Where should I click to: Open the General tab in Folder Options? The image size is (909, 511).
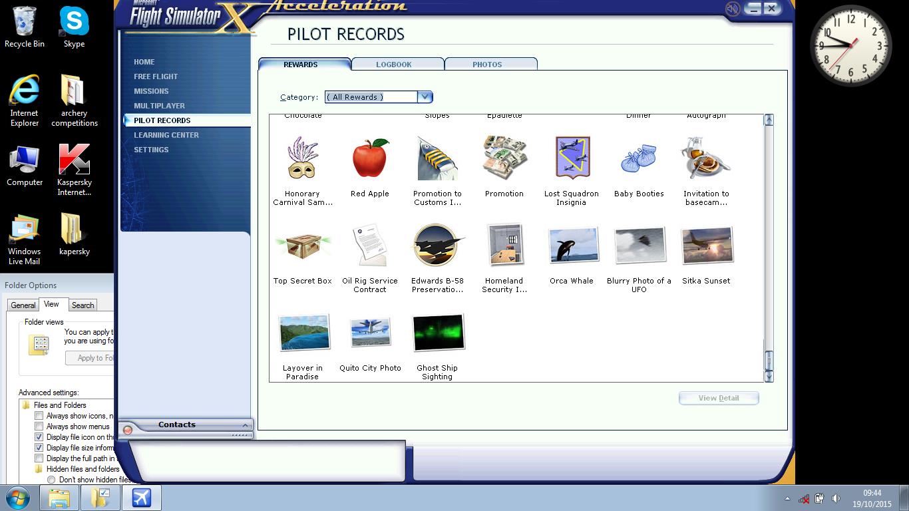(23, 305)
